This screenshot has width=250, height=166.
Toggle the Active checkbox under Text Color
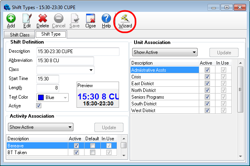(38, 106)
